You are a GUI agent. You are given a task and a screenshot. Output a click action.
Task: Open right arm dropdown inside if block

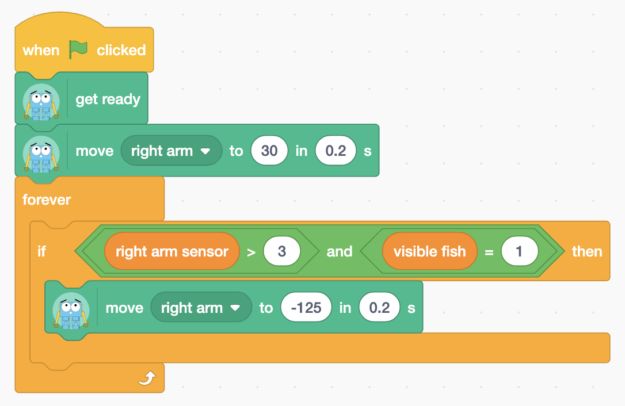pyautogui.click(x=201, y=307)
